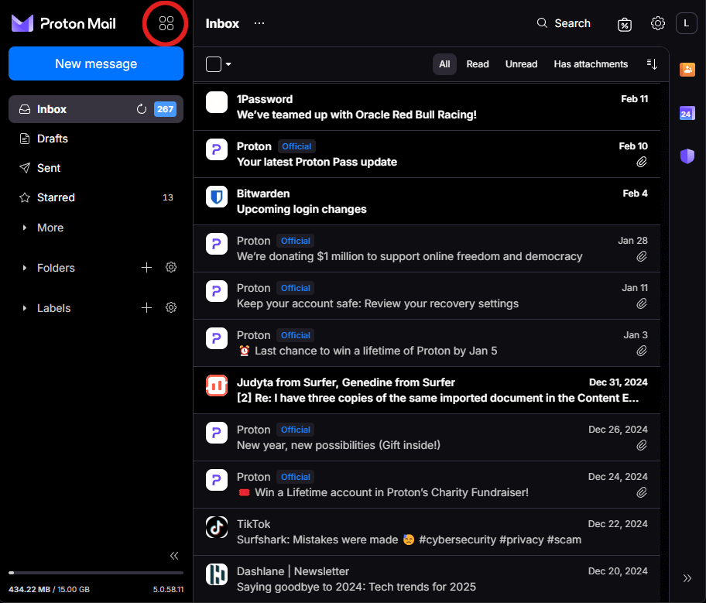The width and height of the screenshot is (706, 603).
Task: Open the user account menu L
Action: 686,23
